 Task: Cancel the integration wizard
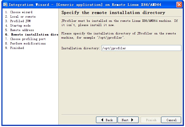(171, 120)
